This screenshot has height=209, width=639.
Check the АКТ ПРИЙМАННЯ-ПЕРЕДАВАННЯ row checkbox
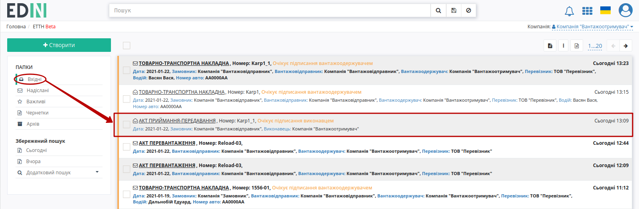(127, 124)
